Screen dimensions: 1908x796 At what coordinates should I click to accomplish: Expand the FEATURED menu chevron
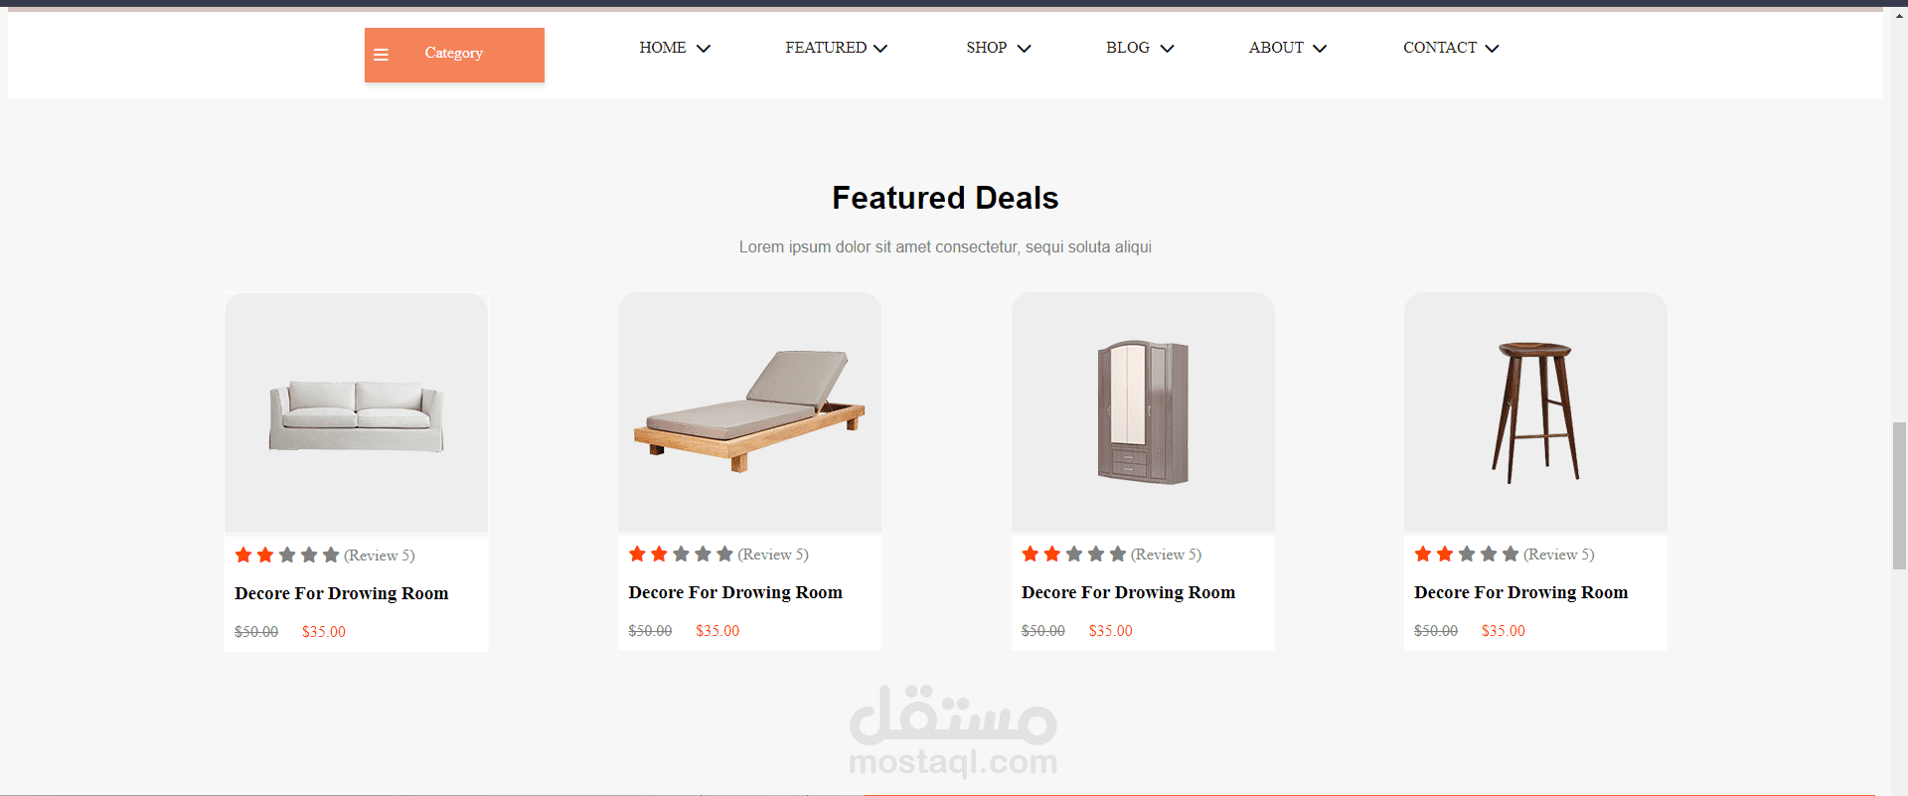[880, 49]
